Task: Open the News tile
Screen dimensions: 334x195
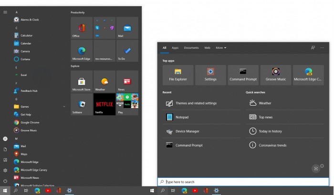Action: [x=127, y=82]
